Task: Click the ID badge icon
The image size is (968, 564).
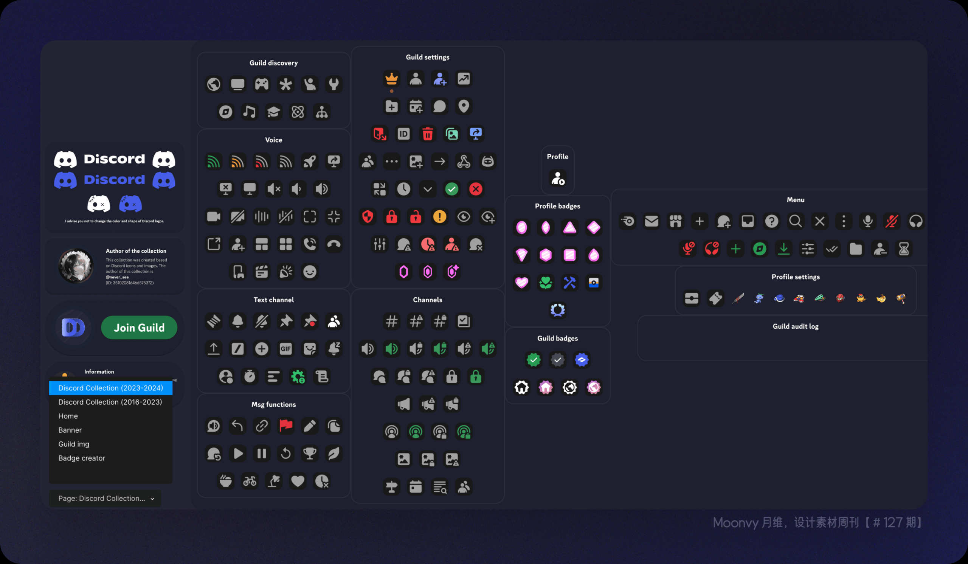Action: click(403, 134)
